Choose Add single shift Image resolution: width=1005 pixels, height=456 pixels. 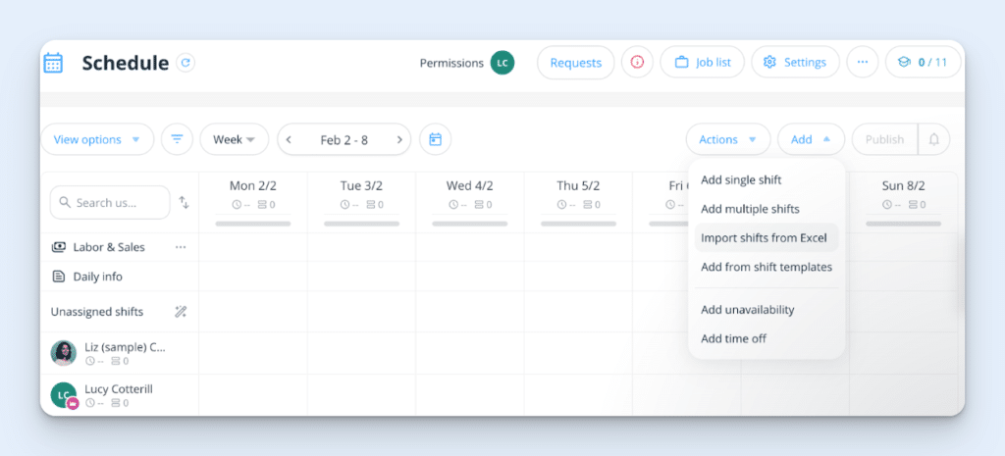click(x=766, y=180)
